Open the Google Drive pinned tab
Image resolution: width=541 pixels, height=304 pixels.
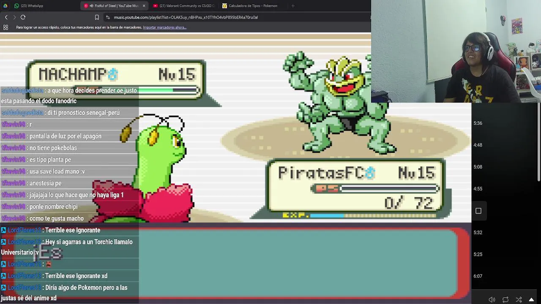5,5
